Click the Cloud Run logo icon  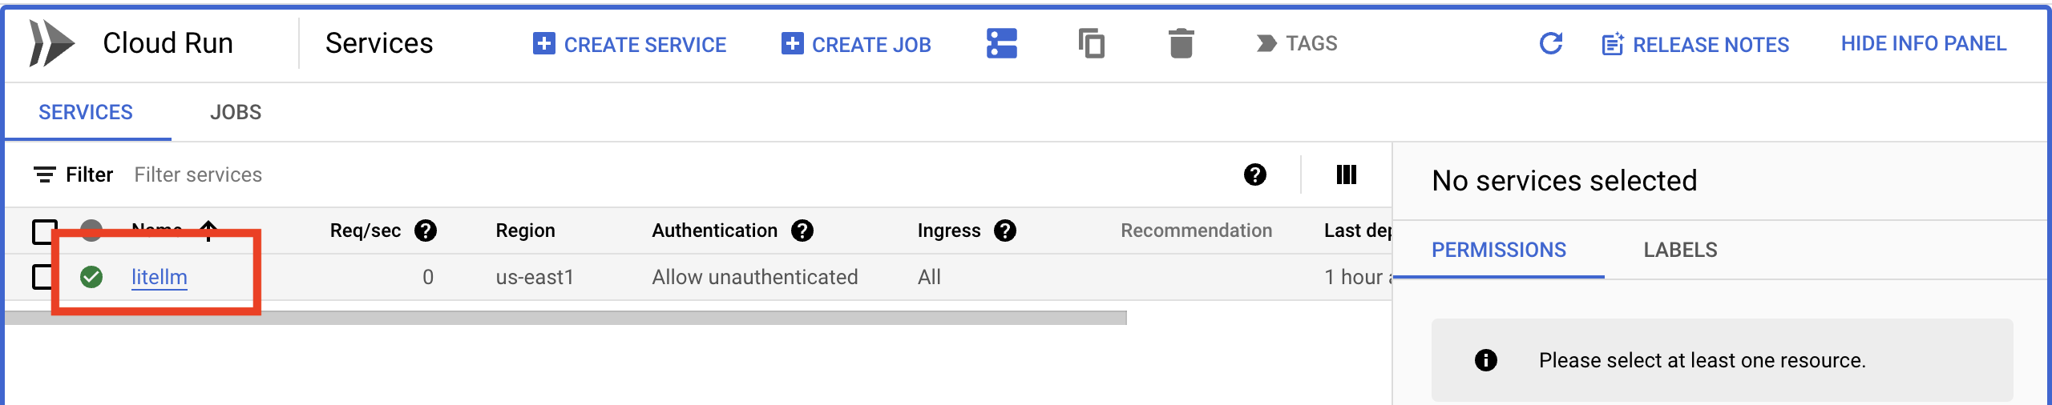pos(51,43)
